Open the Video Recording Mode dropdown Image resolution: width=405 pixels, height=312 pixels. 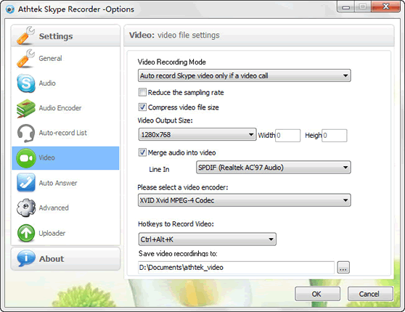coord(244,75)
